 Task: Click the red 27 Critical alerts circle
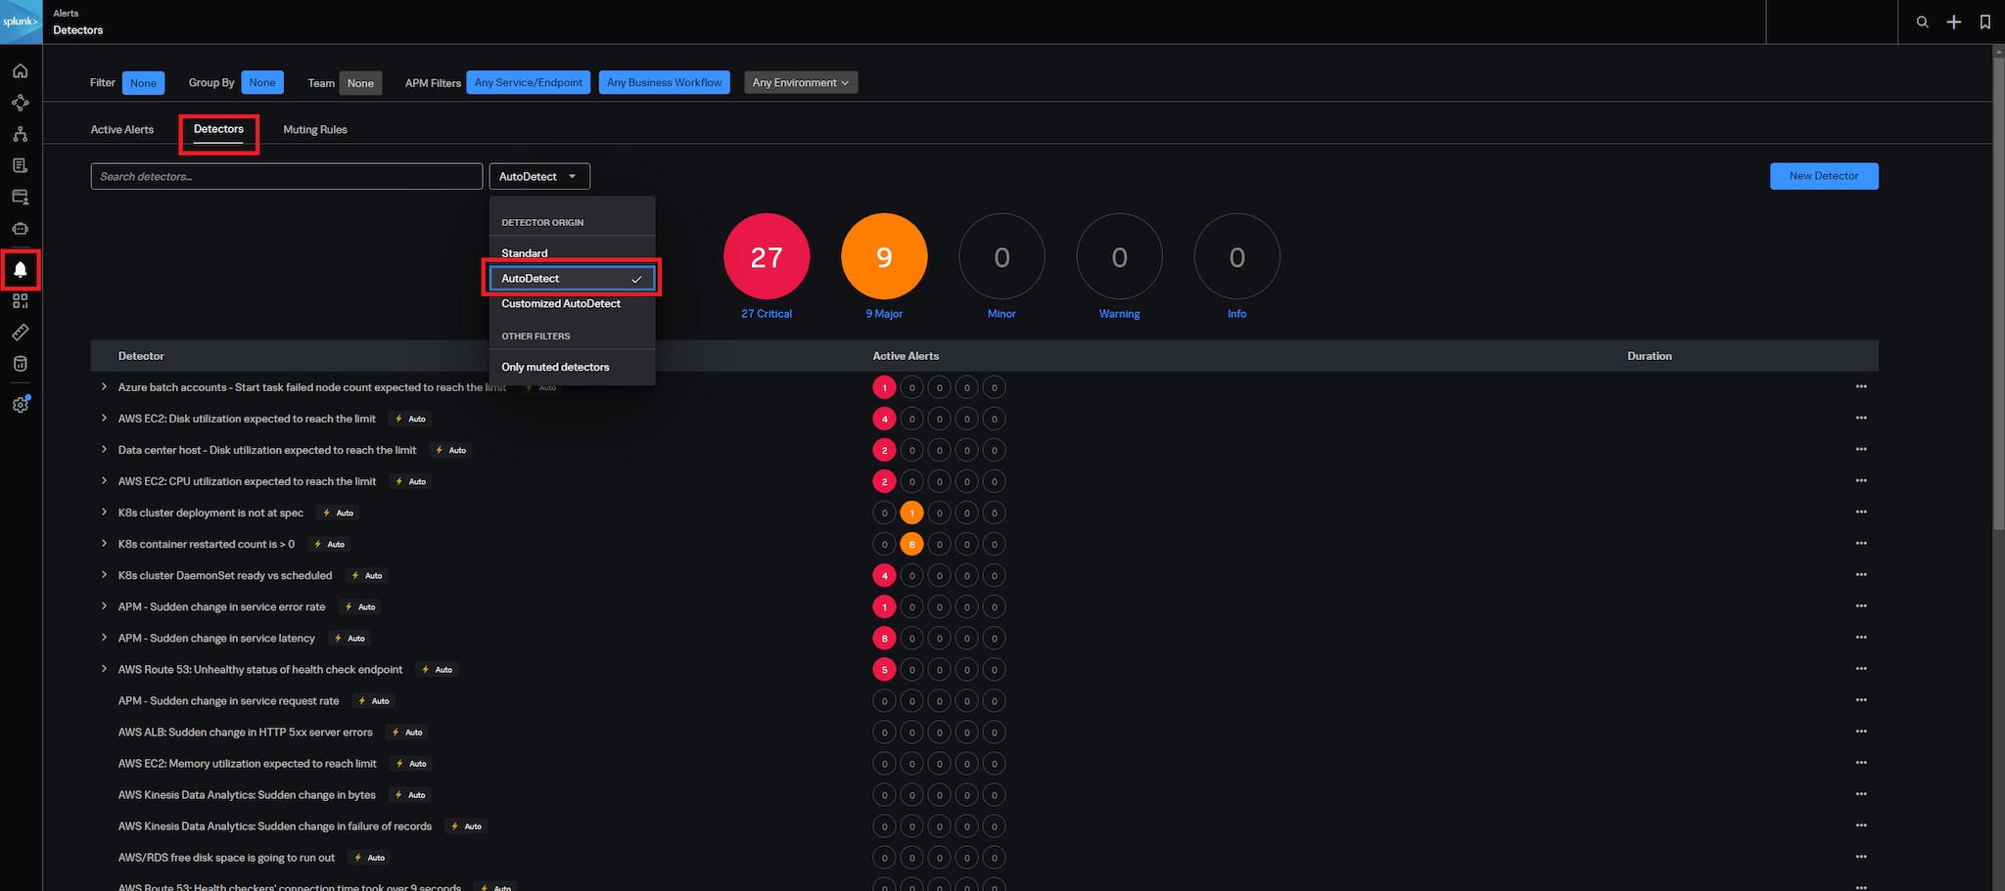767,256
